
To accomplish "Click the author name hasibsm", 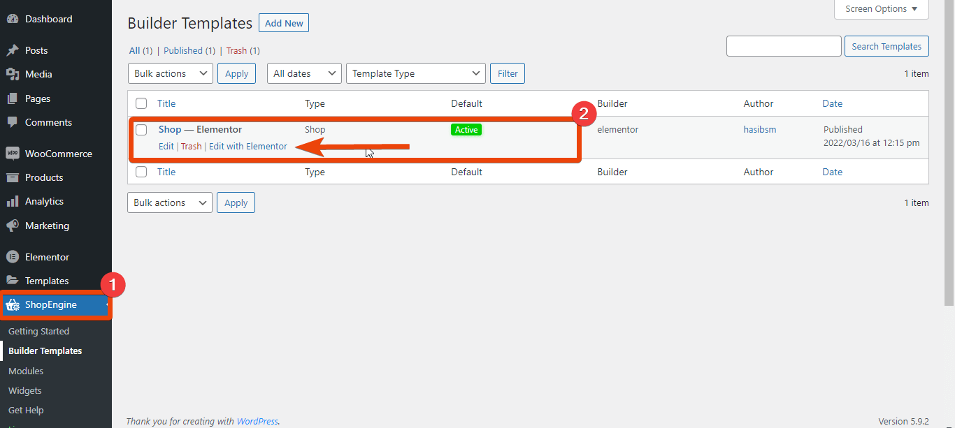I will tap(760, 129).
